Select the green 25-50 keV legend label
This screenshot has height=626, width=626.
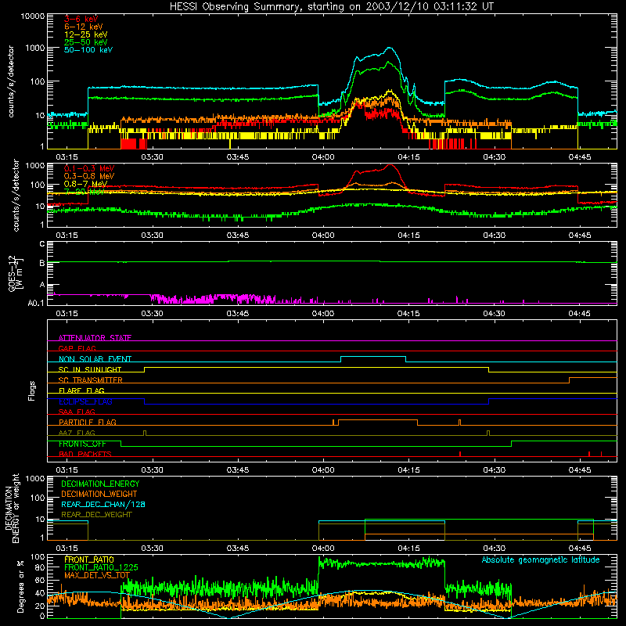(86, 42)
